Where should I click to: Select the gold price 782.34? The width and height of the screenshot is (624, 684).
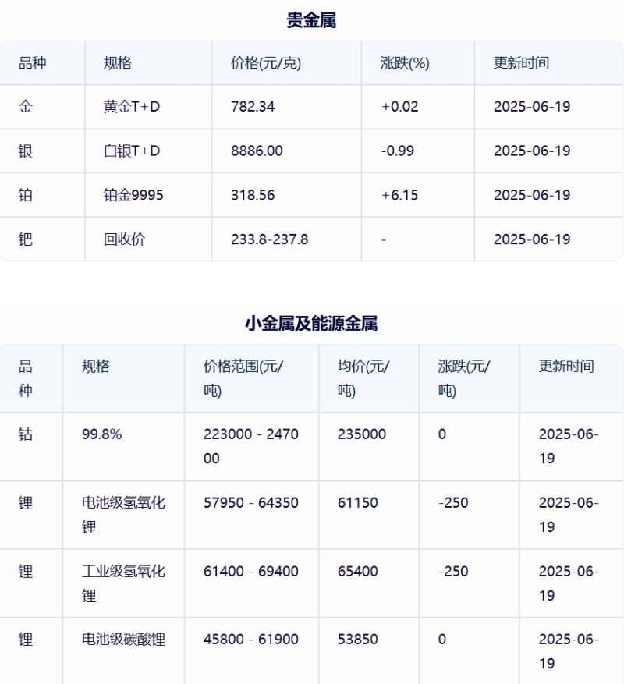click(x=253, y=106)
